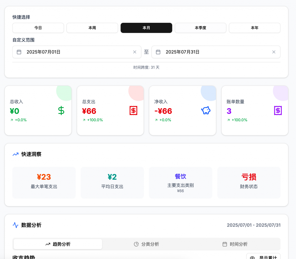Click the pulse icon beside 数据分析

tap(16, 225)
